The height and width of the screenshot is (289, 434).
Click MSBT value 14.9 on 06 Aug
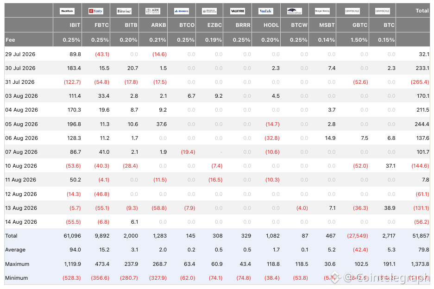pyautogui.click(x=330, y=138)
